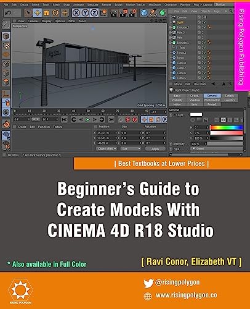Click the Record Active Objects icon
The width and height of the screenshot is (250, 309).
point(127,119)
